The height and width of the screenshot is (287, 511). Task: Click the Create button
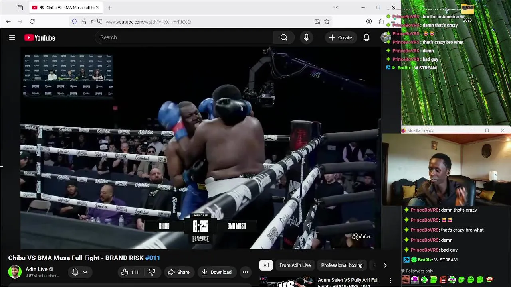point(340,37)
